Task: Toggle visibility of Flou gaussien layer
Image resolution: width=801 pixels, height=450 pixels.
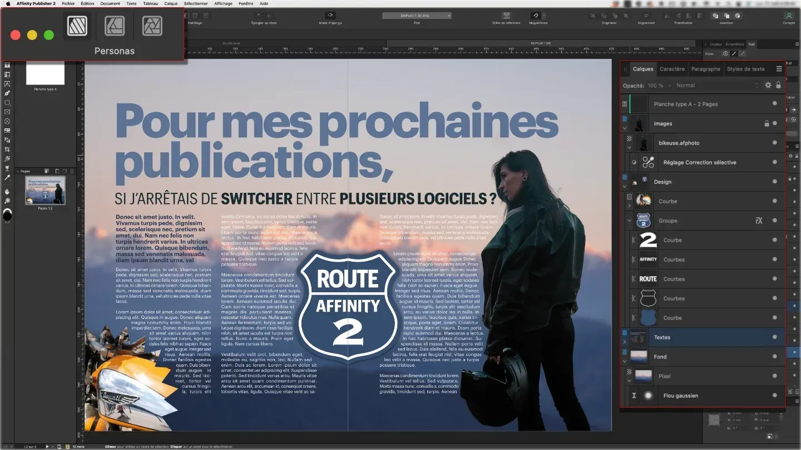Action: pyautogui.click(x=774, y=396)
